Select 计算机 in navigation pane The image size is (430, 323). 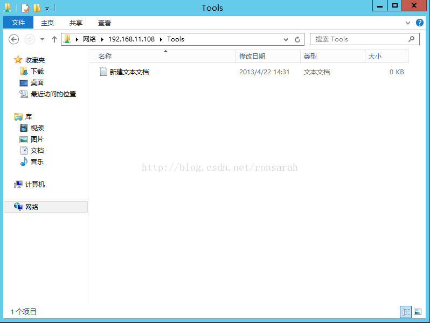pos(35,184)
